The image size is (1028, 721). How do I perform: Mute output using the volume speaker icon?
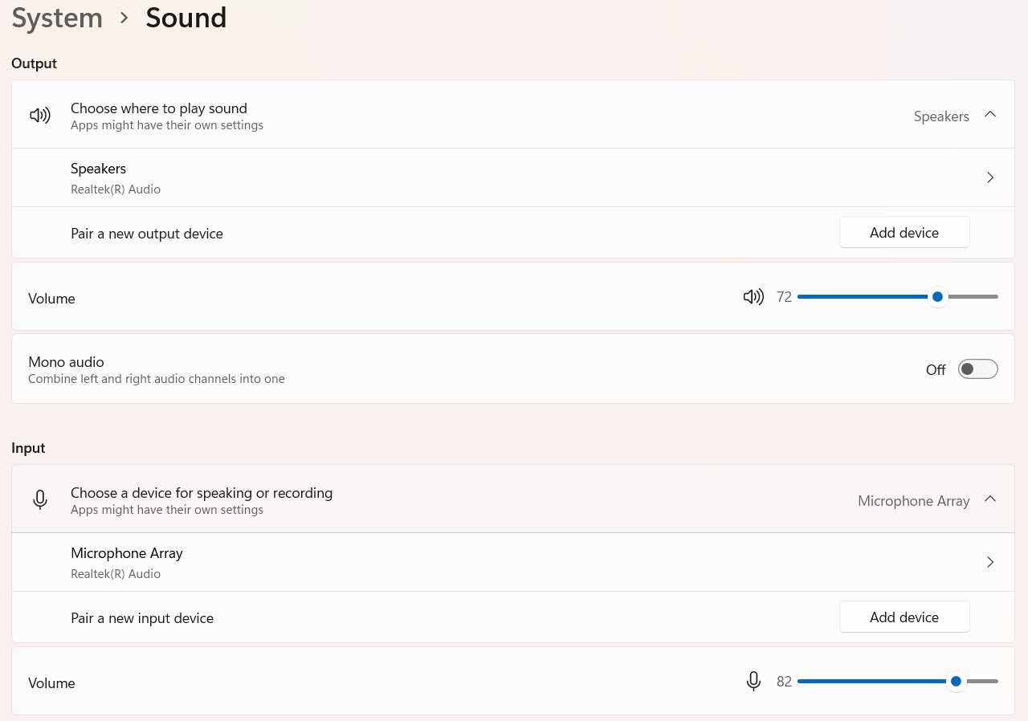(753, 297)
